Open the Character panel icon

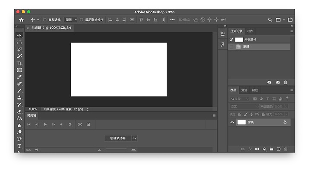click(223, 44)
